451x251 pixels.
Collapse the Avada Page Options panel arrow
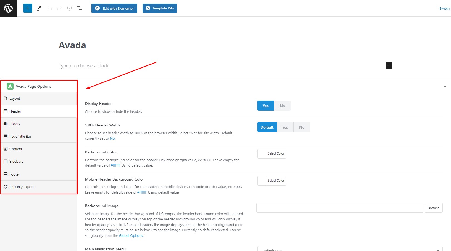click(x=445, y=86)
